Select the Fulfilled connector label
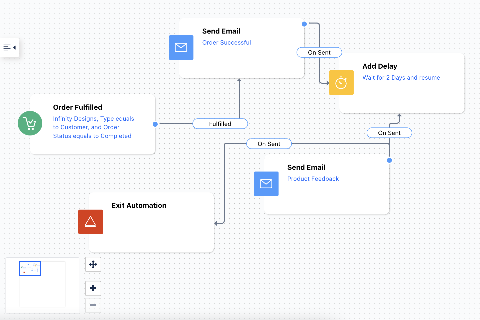 click(220, 124)
